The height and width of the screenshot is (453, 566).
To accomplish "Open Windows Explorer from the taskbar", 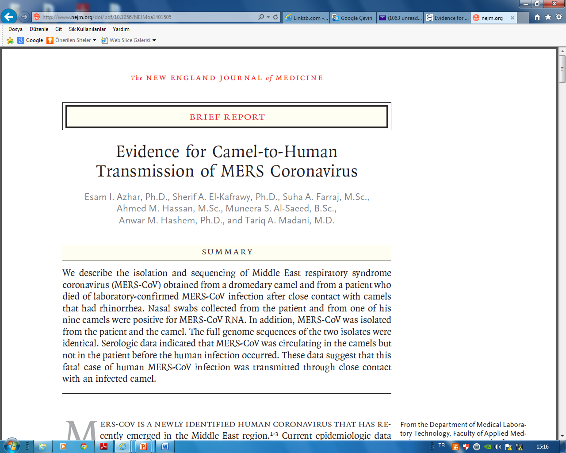I will pyautogui.click(x=43, y=446).
